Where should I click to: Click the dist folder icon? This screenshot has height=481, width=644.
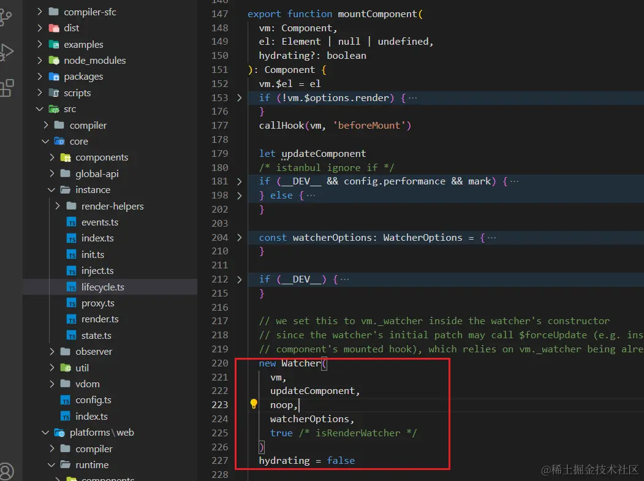pos(54,28)
